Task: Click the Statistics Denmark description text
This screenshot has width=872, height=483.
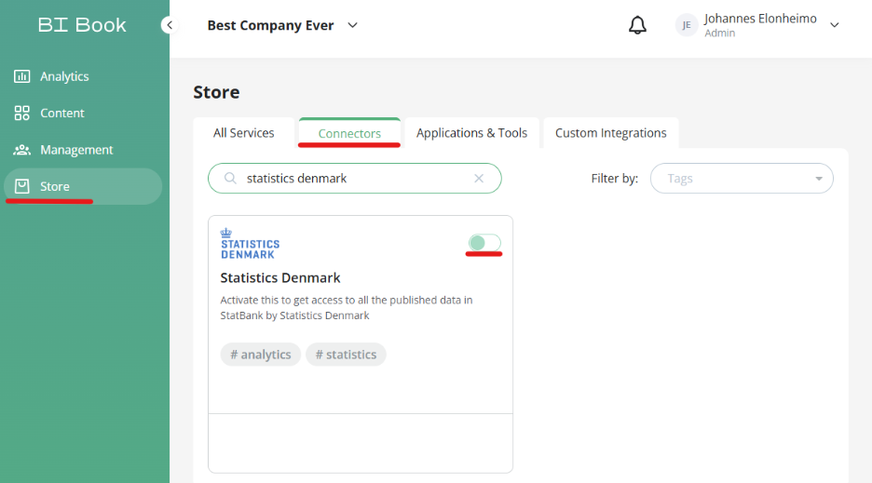Action: [x=347, y=307]
